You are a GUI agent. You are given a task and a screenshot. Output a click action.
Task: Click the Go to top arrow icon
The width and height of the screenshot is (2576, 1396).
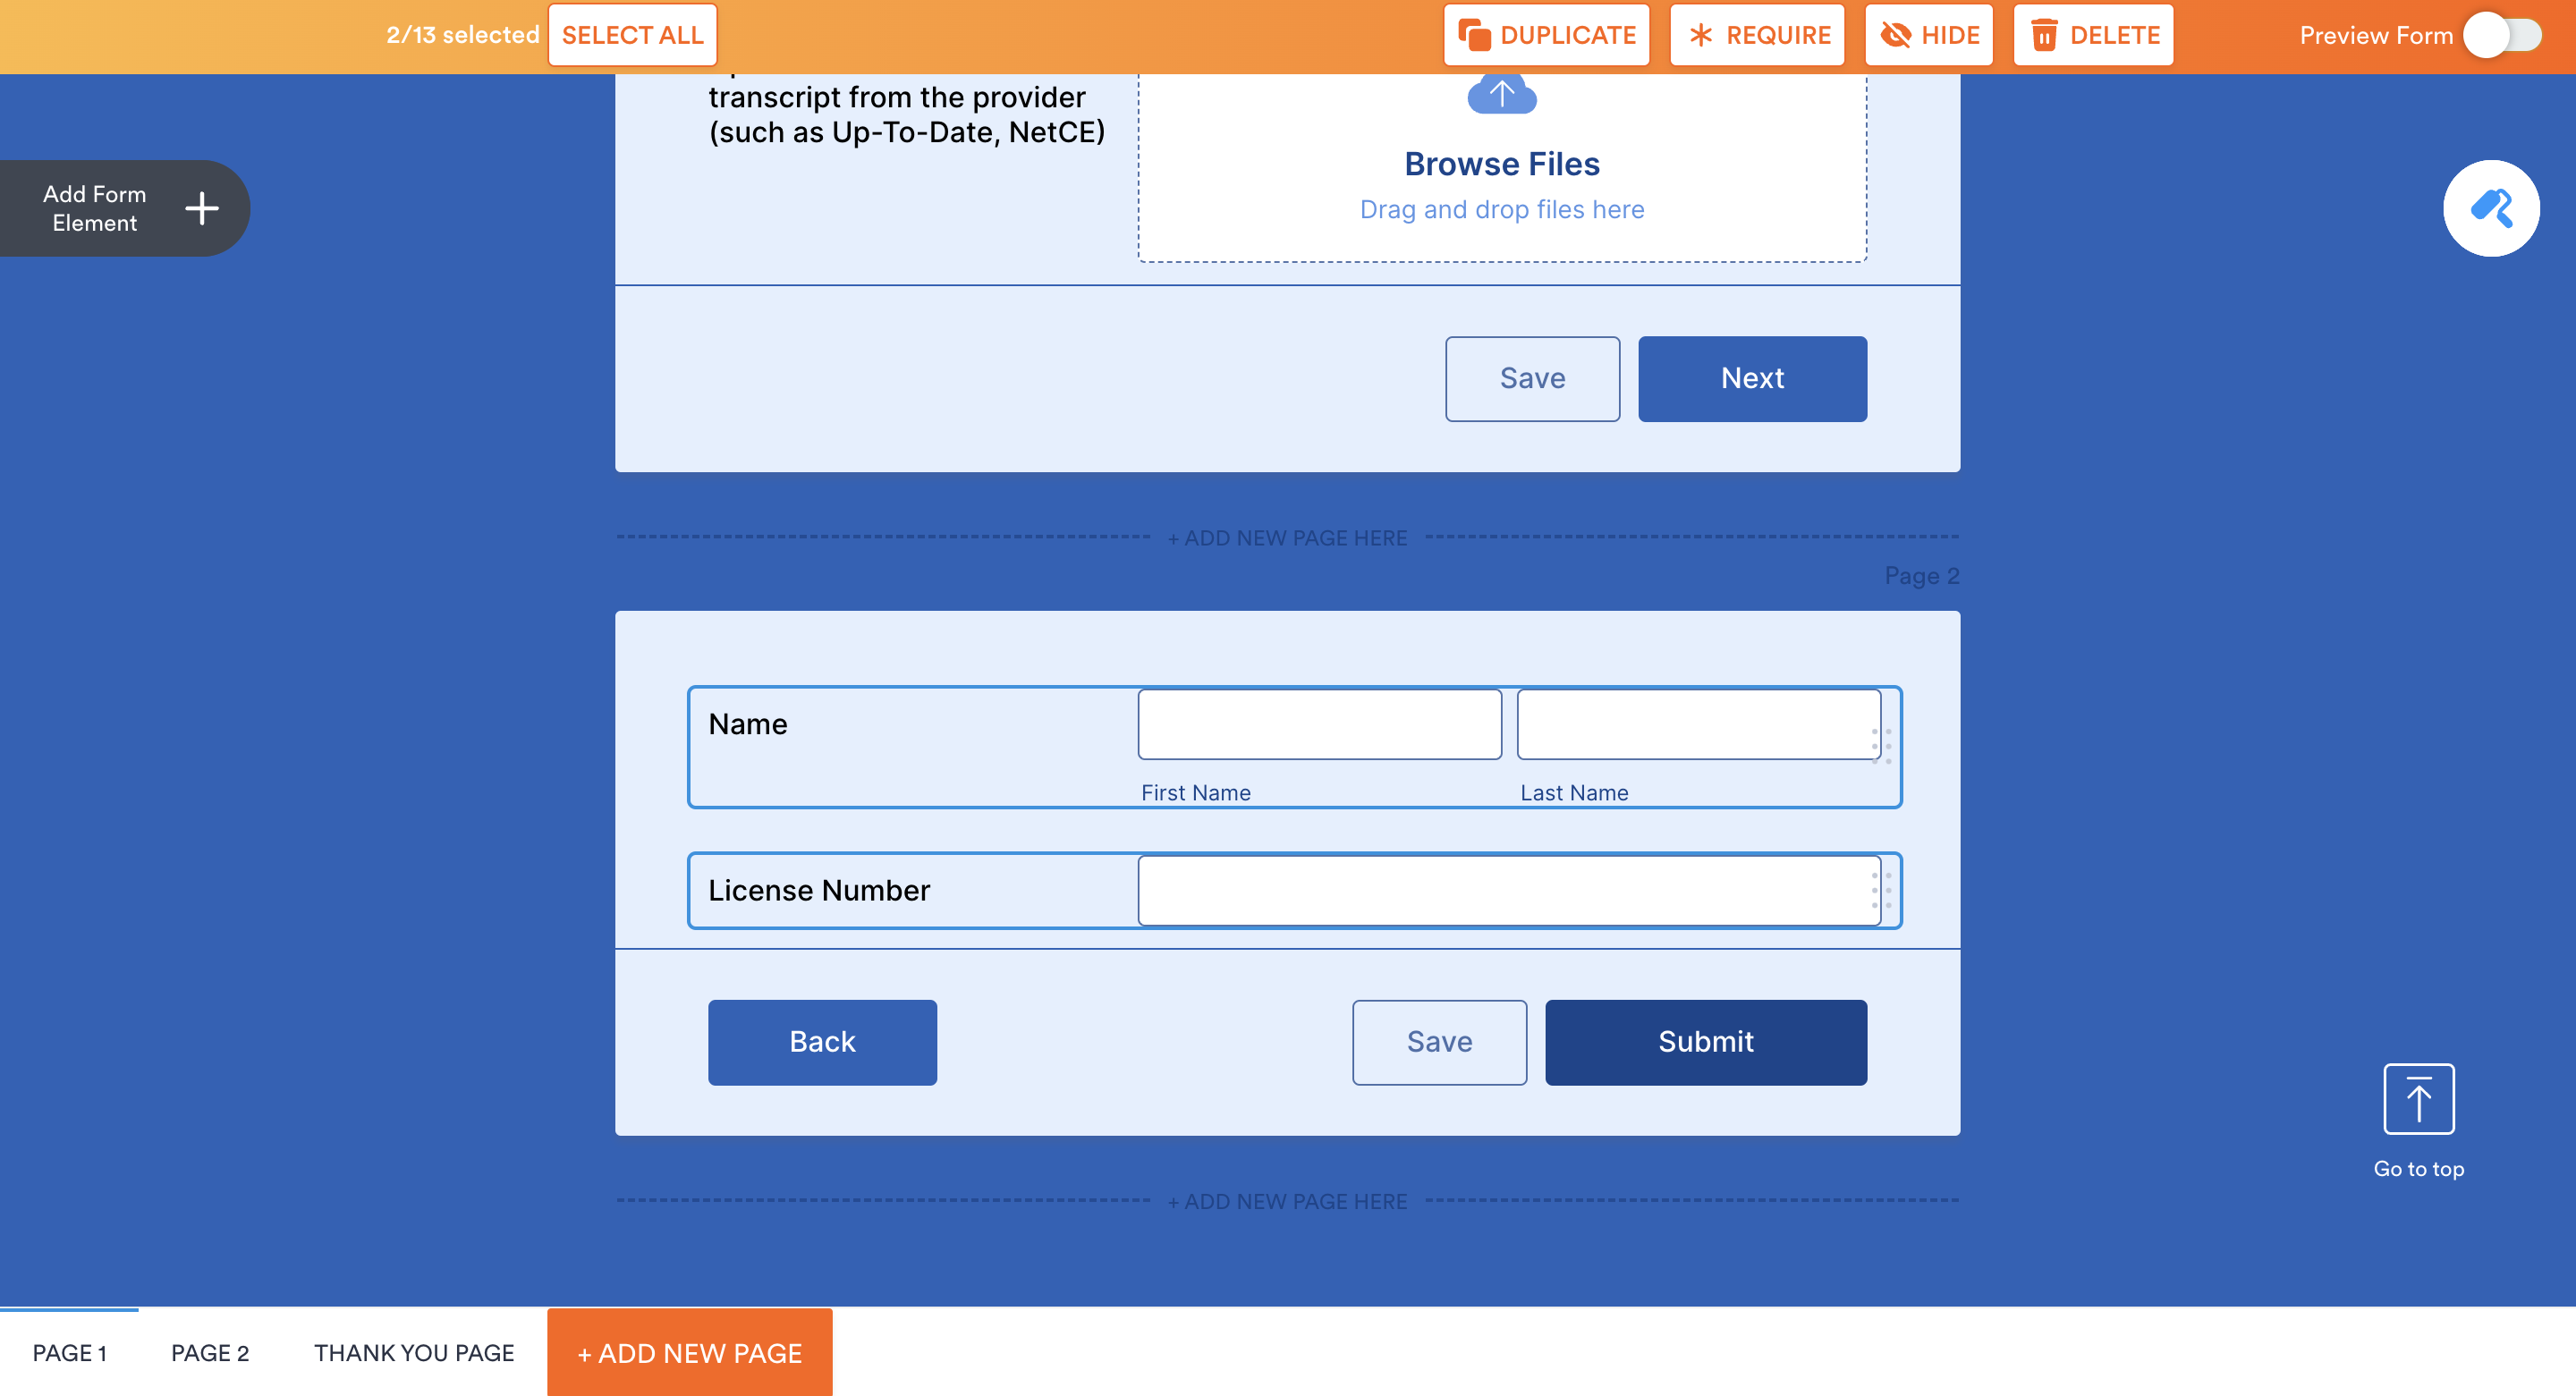[2418, 1099]
